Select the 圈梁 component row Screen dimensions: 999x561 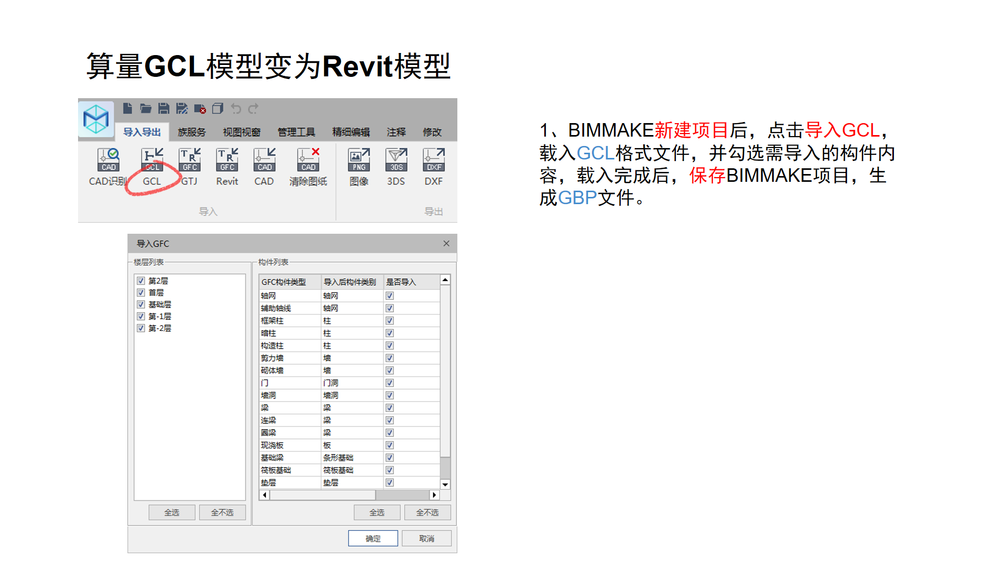[349, 433]
